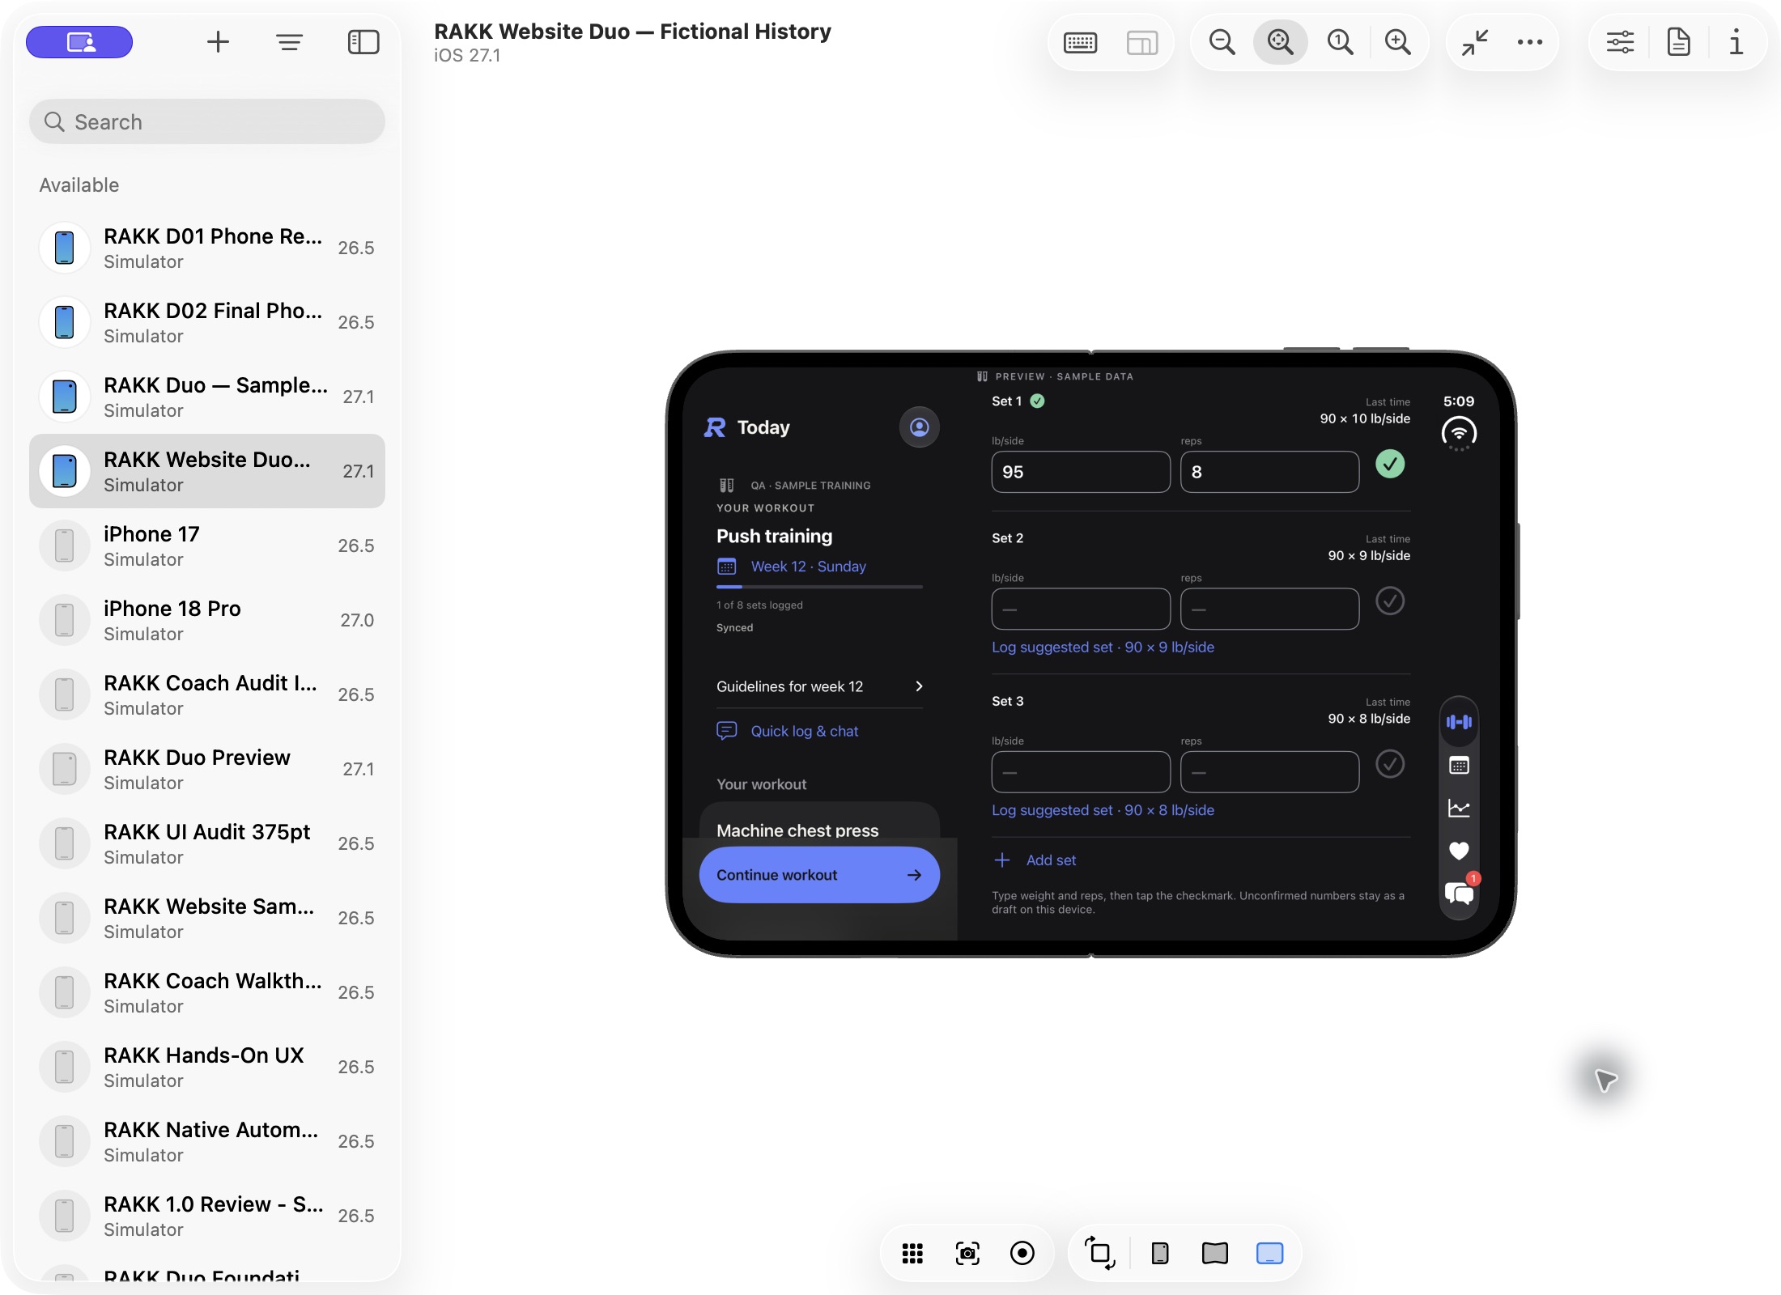Uncheck the Set 1 confirmed checkmark
The width and height of the screenshot is (1781, 1295).
pyautogui.click(x=1390, y=465)
